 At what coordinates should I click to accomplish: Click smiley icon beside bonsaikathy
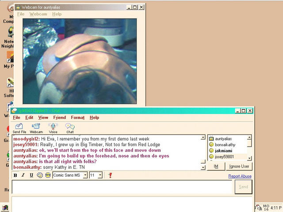pyautogui.click(x=211, y=144)
